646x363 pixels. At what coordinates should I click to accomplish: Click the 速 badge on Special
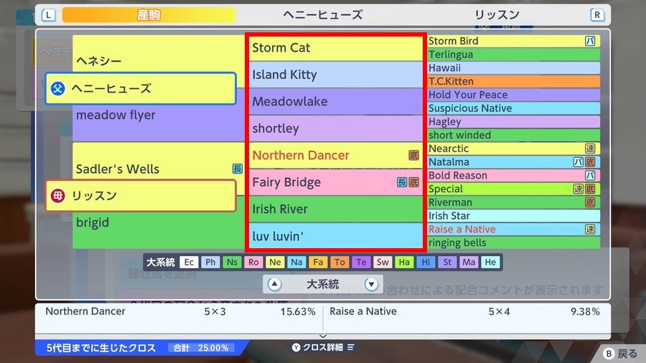pos(579,189)
